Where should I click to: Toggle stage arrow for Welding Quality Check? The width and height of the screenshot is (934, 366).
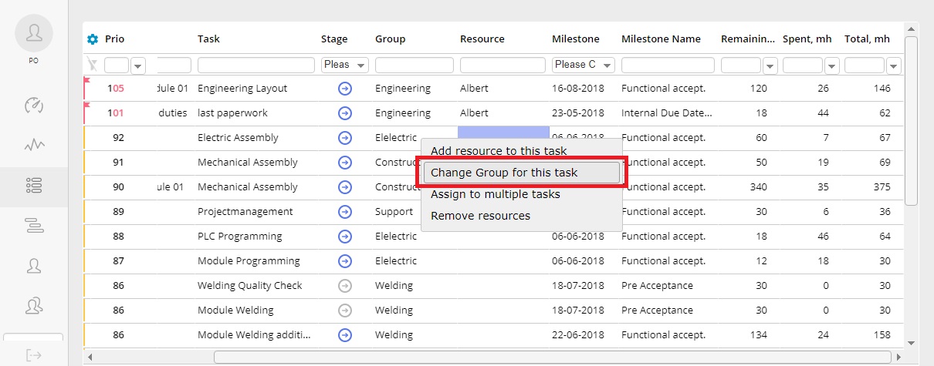[345, 286]
